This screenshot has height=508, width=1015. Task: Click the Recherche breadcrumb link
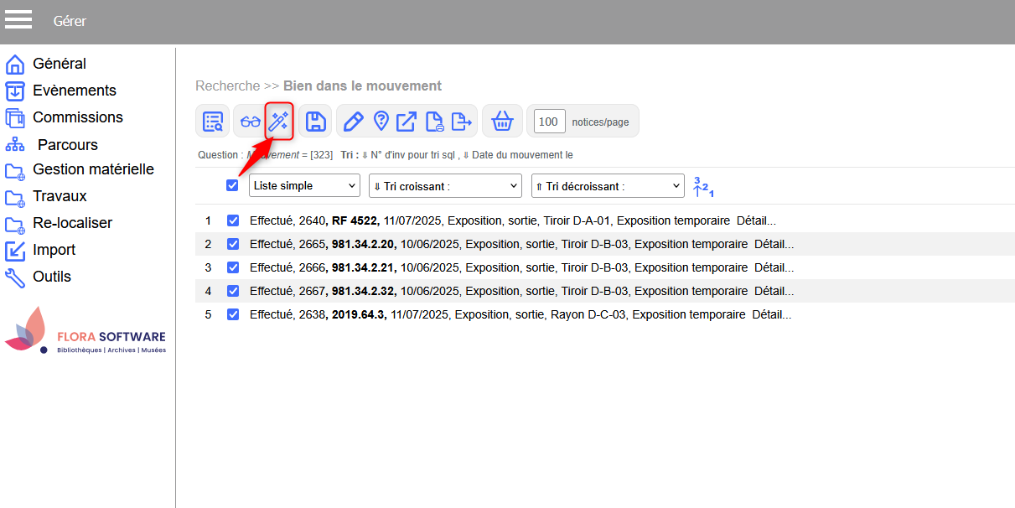pos(227,86)
